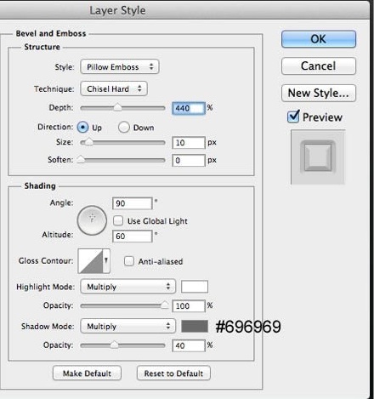374x399 pixels.
Task: Open the New Style... dialog
Action: [x=319, y=93]
